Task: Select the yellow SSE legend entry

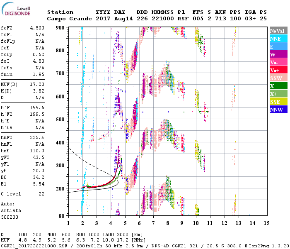Action: (x=278, y=102)
